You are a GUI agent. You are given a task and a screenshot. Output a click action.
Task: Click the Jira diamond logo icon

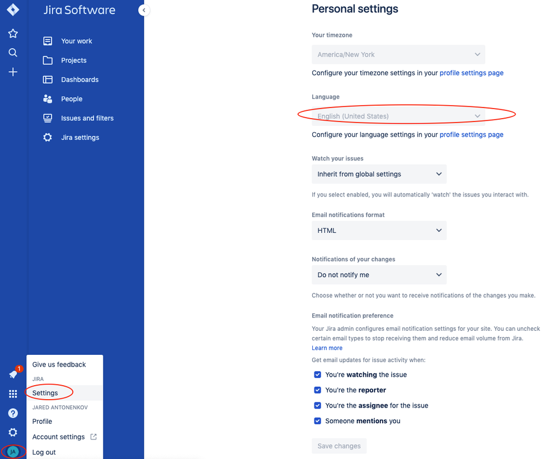click(x=13, y=10)
